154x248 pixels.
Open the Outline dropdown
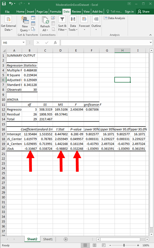(96, 24)
